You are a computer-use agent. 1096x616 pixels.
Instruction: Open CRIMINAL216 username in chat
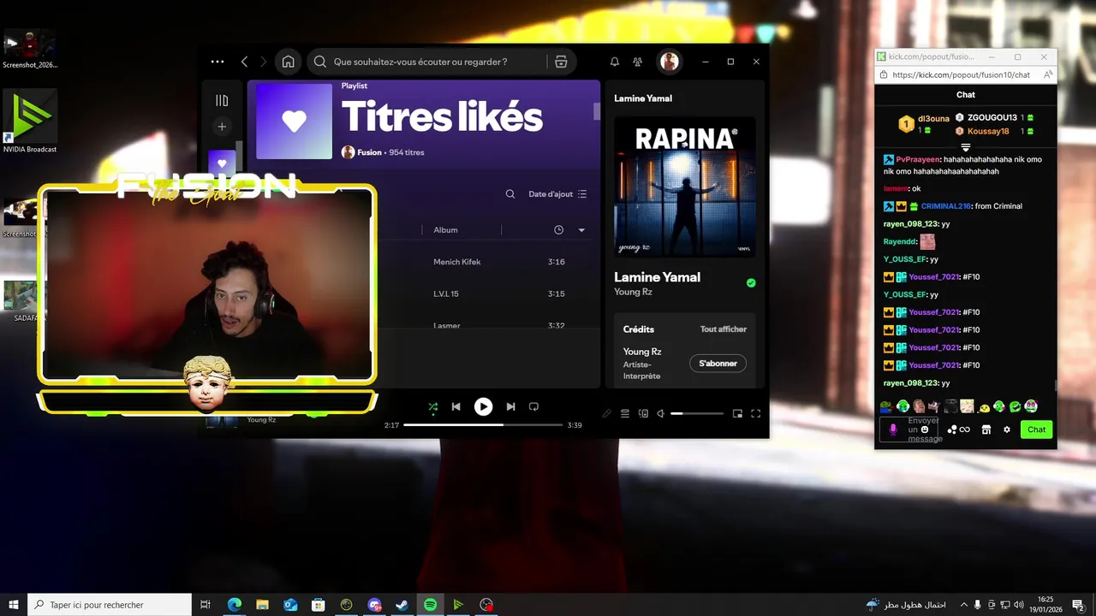coord(946,206)
